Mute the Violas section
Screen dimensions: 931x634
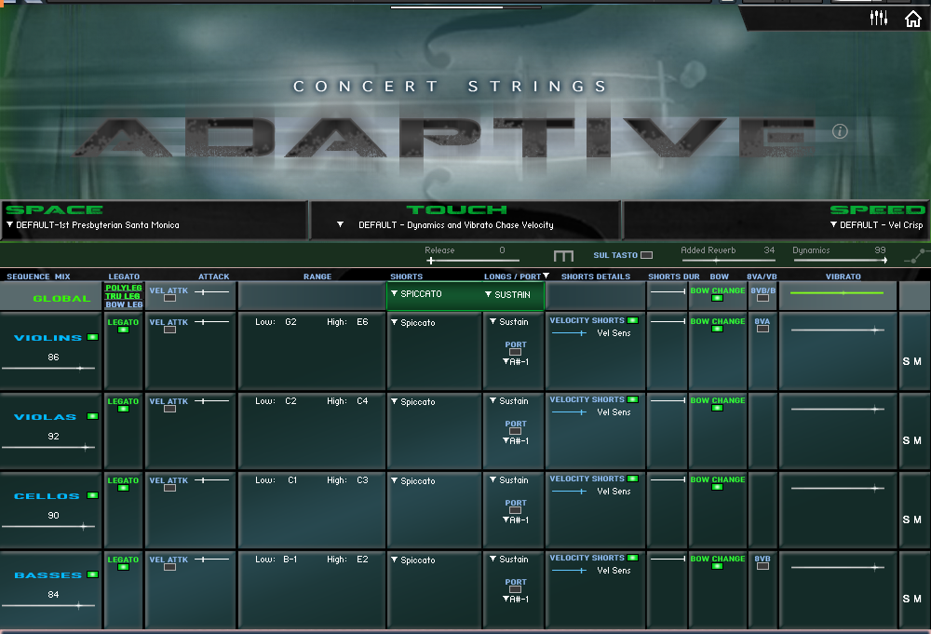(917, 440)
